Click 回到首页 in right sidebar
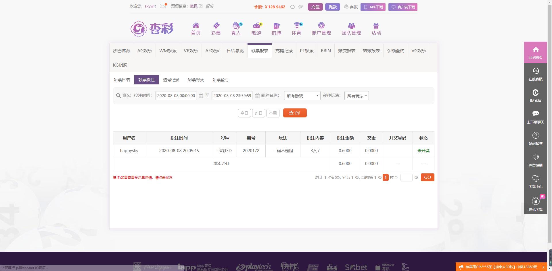 pyautogui.click(x=536, y=53)
